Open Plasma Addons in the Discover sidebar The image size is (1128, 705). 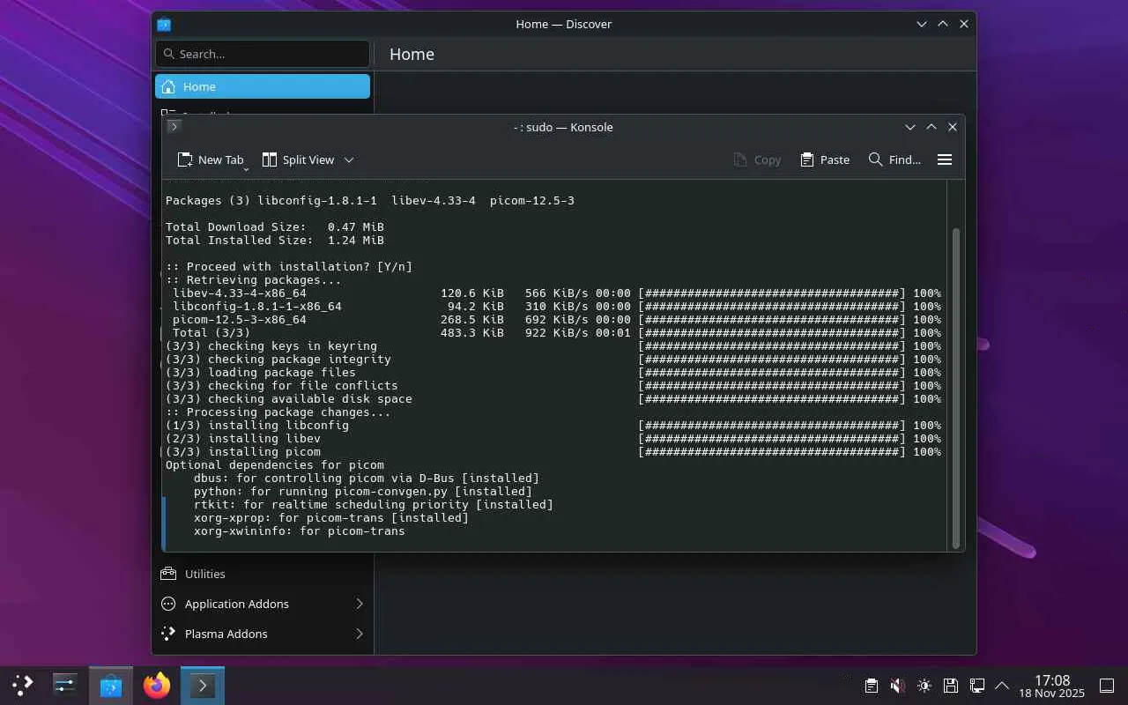pyautogui.click(x=263, y=634)
